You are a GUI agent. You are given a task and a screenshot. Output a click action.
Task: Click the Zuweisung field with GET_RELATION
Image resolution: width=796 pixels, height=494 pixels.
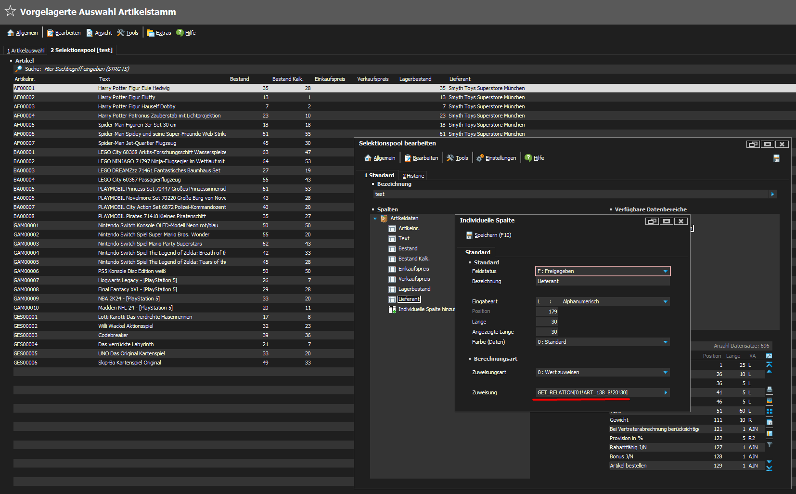point(599,392)
